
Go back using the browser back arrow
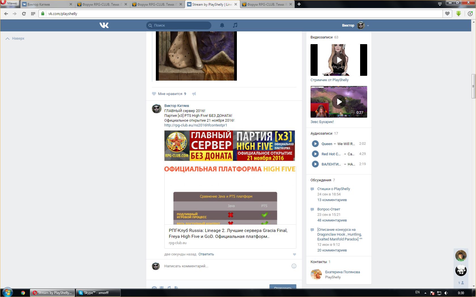6,14
